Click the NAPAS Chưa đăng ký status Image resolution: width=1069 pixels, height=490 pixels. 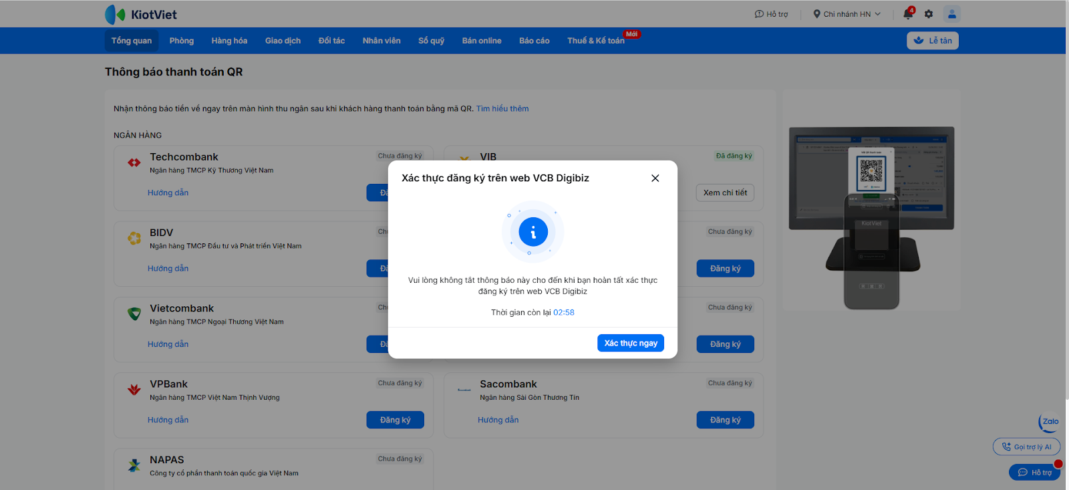pos(400,459)
